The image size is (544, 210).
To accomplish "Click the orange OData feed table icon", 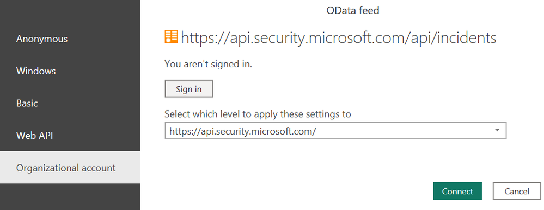I will tap(171, 37).
